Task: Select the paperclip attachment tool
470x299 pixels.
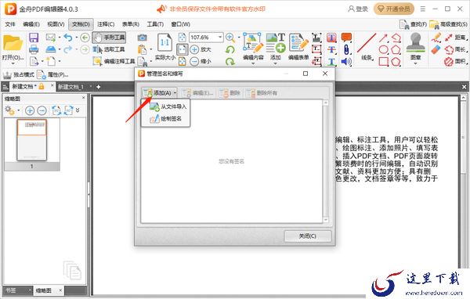Action: point(346,49)
